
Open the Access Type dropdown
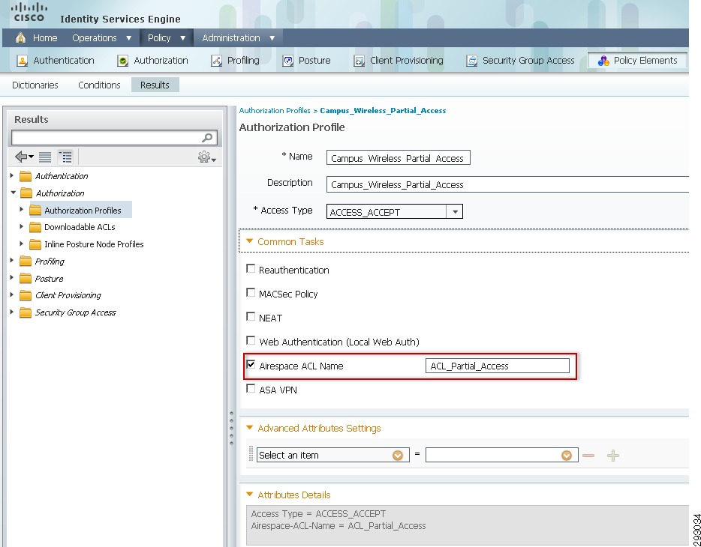pyautogui.click(x=455, y=211)
